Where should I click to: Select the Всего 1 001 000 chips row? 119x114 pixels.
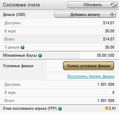[59, 100]
